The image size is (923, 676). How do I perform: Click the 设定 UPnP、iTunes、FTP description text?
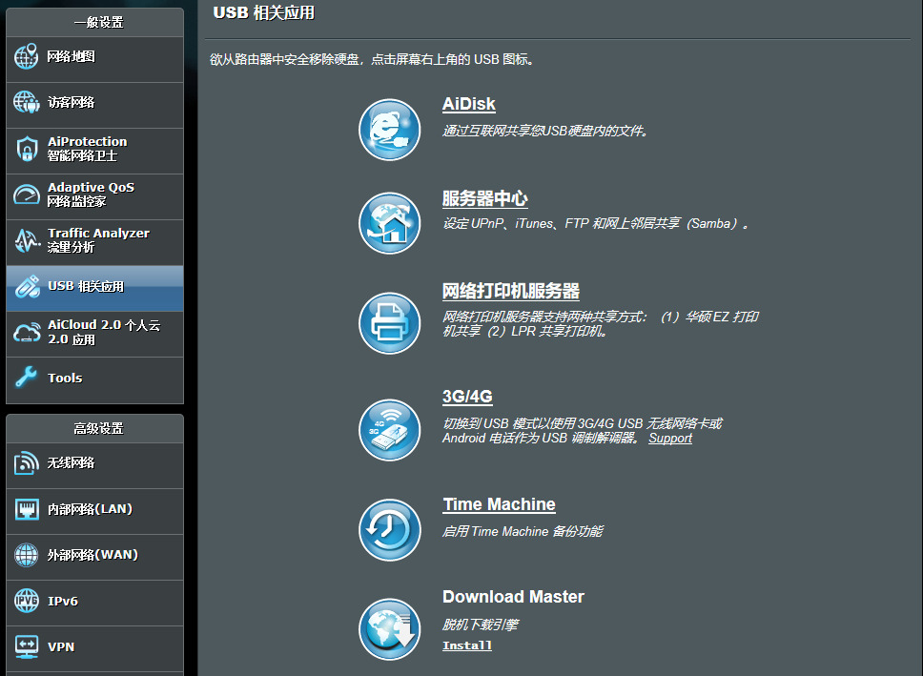coord(596,224)
